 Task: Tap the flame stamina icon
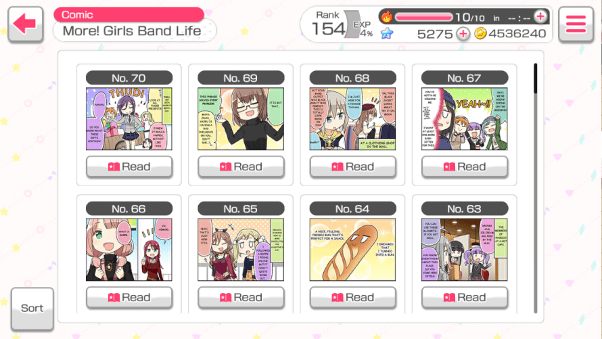(386, 17)
